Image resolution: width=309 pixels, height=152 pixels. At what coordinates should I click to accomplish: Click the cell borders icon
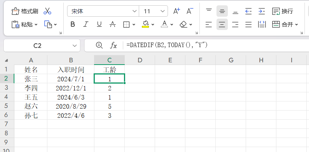pyautogui.click(x=127, y=25)
